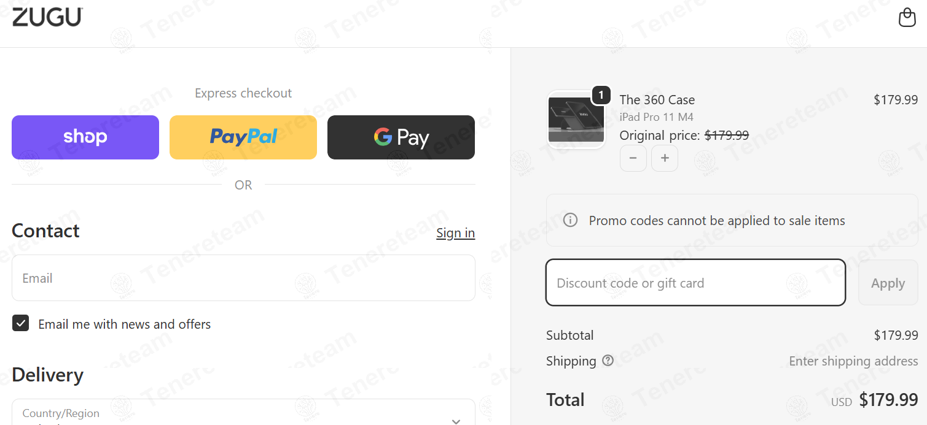Uncheck Email me with news and offers
Screen dimensions: 927x425
tap(21, 323)
